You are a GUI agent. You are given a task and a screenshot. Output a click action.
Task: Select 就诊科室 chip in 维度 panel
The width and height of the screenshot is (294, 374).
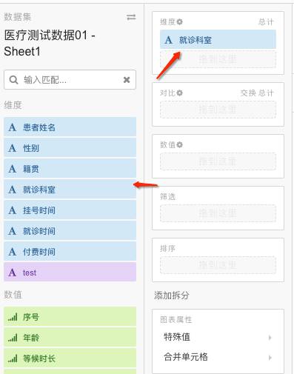tap(218, 39)
